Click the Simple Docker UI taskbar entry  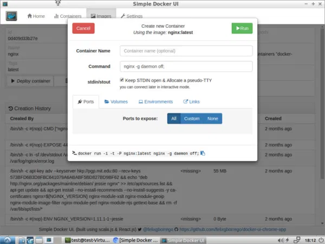tap(184, 240)
